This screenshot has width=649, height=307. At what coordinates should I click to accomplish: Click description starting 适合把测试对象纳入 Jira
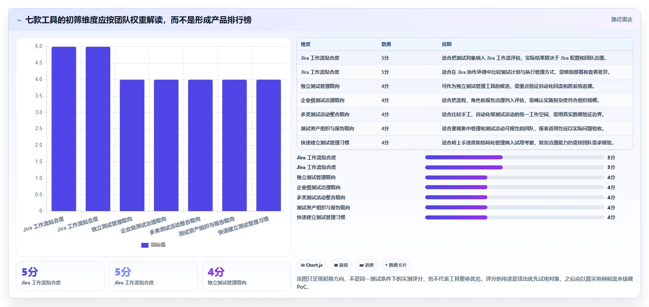tap(524, 58)
